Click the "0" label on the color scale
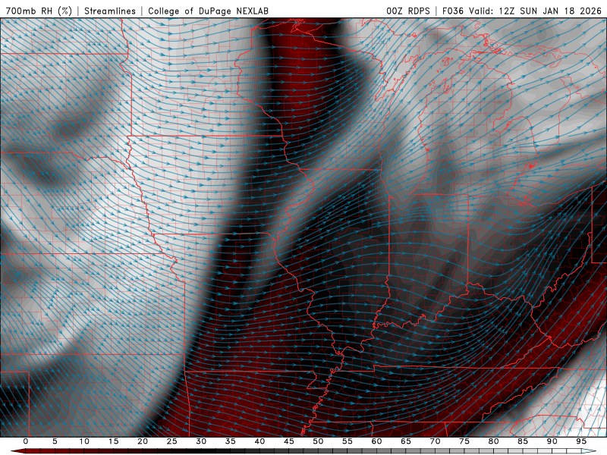This screenshot has height=455, width=607. pos(26,441)
